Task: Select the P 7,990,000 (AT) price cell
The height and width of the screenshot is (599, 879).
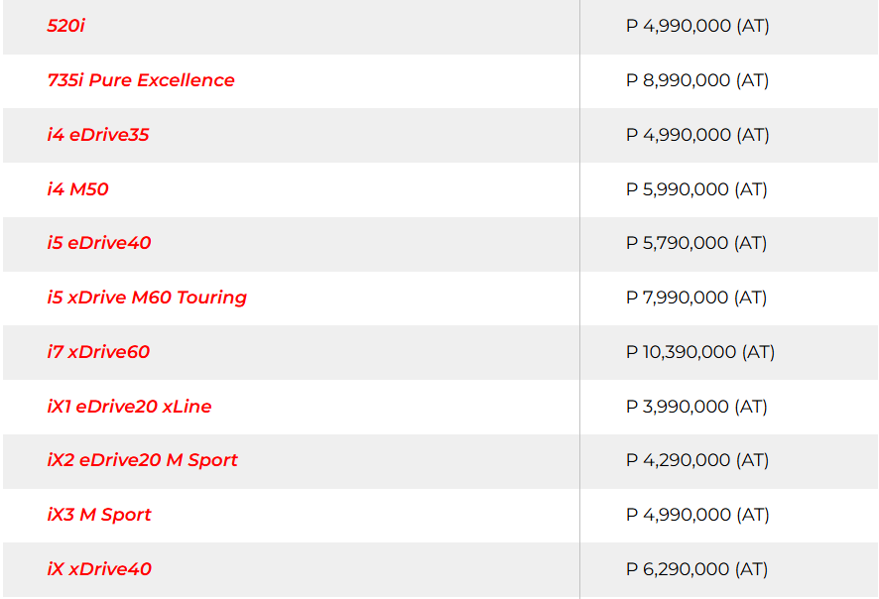Action: click(696, 298)
